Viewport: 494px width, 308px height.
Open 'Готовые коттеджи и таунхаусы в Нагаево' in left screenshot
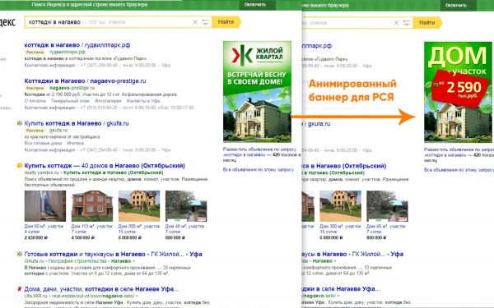(113, 254)
